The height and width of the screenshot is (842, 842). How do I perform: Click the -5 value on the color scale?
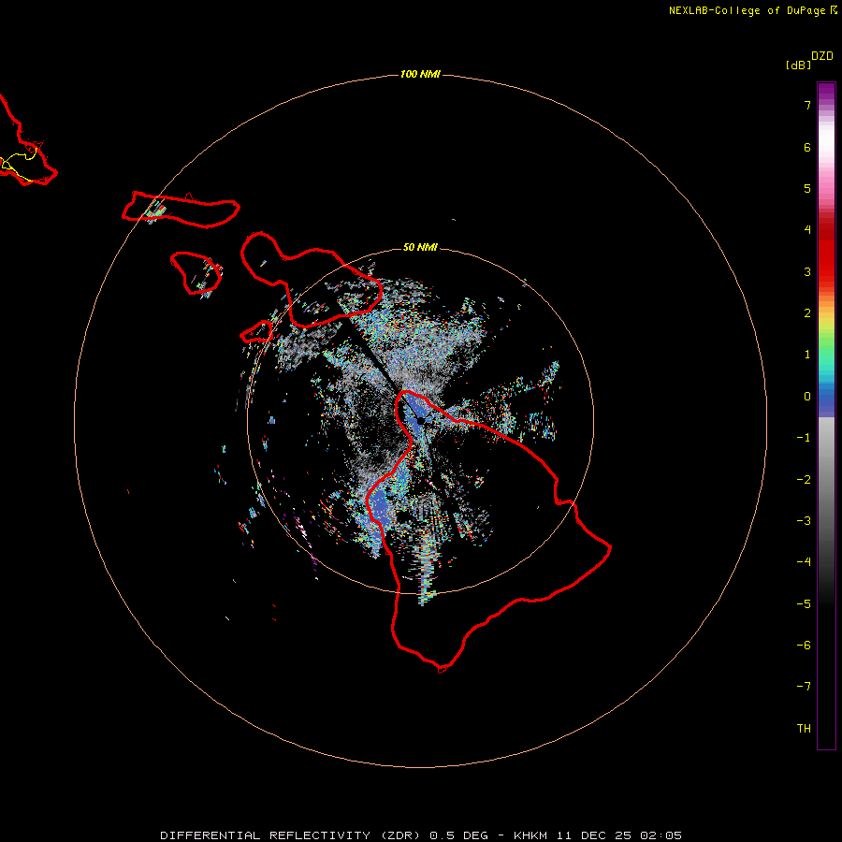(x=804, y=604)
